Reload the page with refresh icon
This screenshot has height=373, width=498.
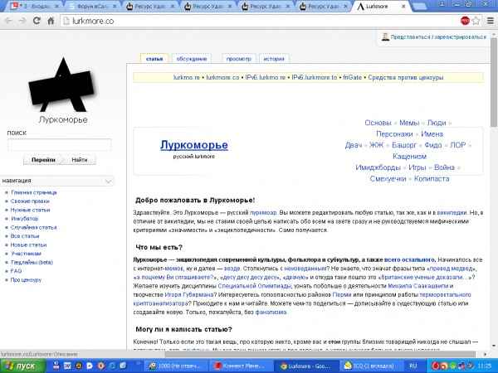(37, 21)
